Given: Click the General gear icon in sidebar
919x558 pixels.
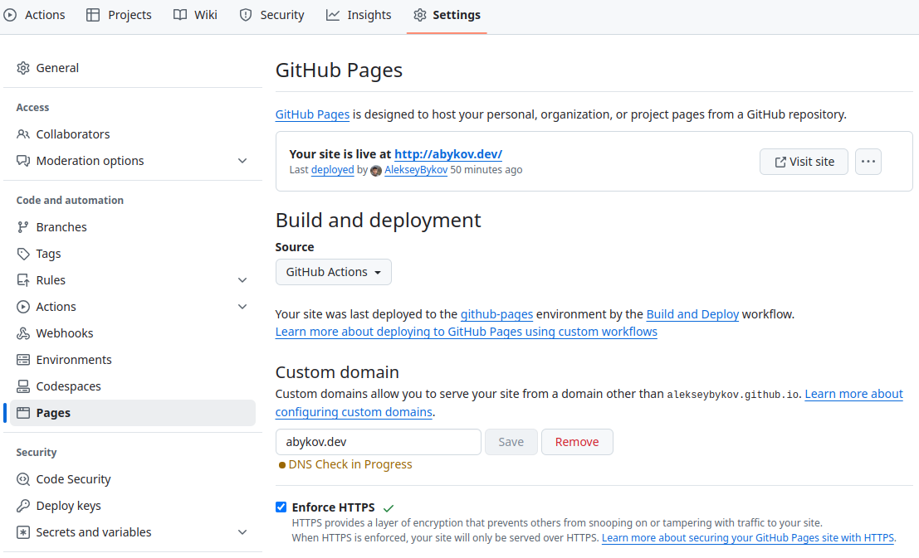Looking at the screenshot, I should pyautogui.click(x=23, y=68).
